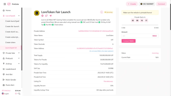Open the LoreToken Telegram icon

(50, 16)
